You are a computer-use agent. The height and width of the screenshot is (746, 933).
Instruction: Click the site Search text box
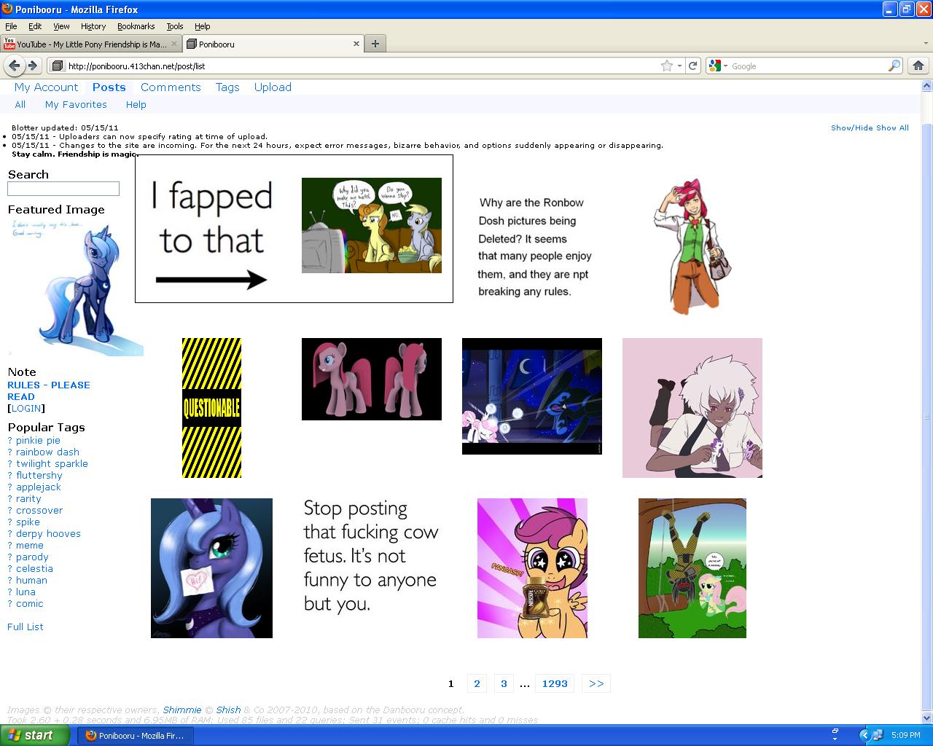click(x=63, y=189)
